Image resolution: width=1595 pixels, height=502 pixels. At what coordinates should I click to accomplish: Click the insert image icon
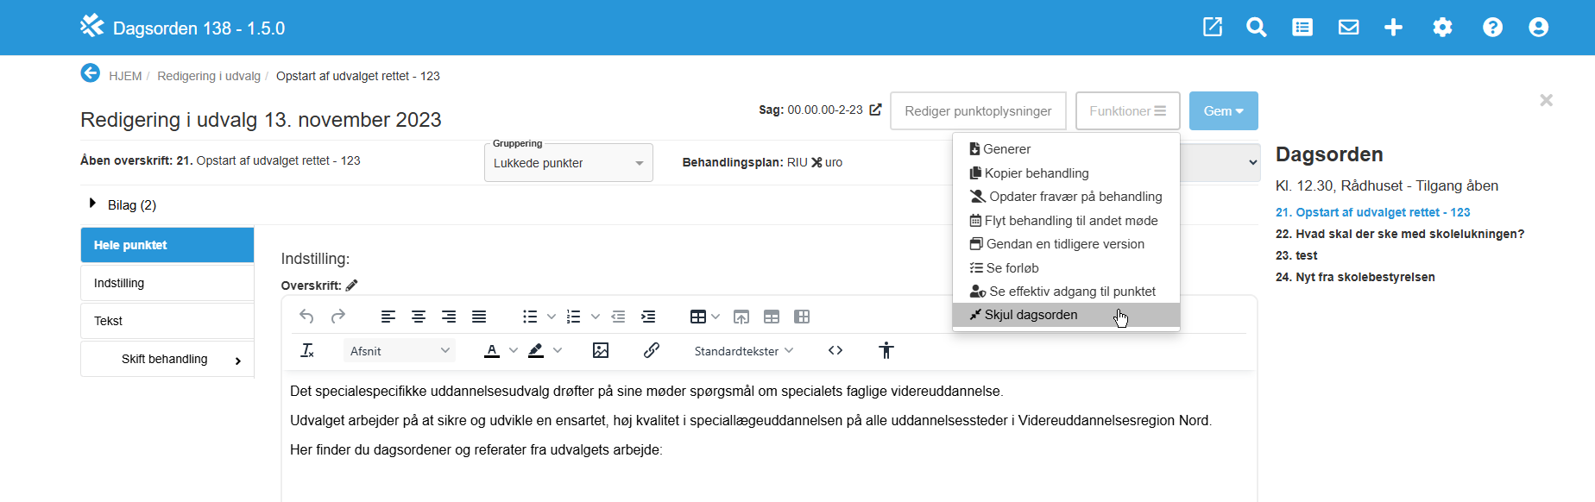coord(601,350)
